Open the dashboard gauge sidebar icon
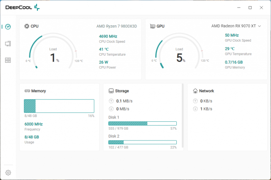The height and width of the screenshot is (180, 271). tap(8, 27)
